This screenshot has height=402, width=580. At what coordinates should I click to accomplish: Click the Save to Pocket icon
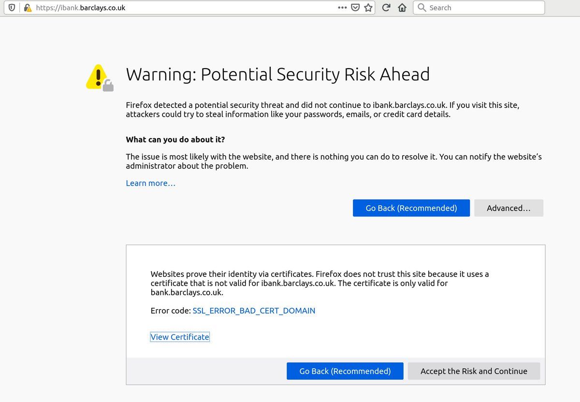coord(355,8)
